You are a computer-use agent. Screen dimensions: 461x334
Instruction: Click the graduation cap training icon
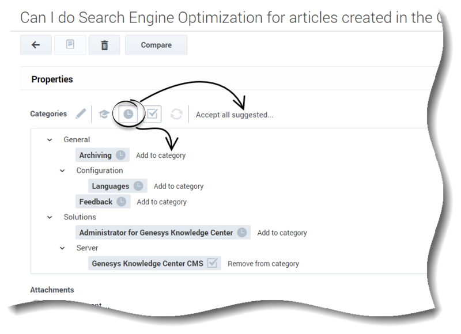(x=104, y=114)
